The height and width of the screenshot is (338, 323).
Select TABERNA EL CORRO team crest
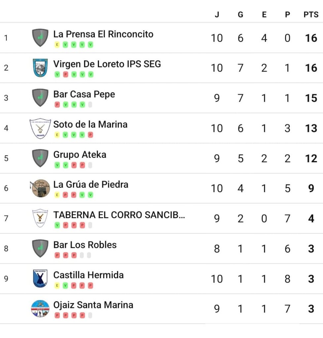[x=40, y=218]
